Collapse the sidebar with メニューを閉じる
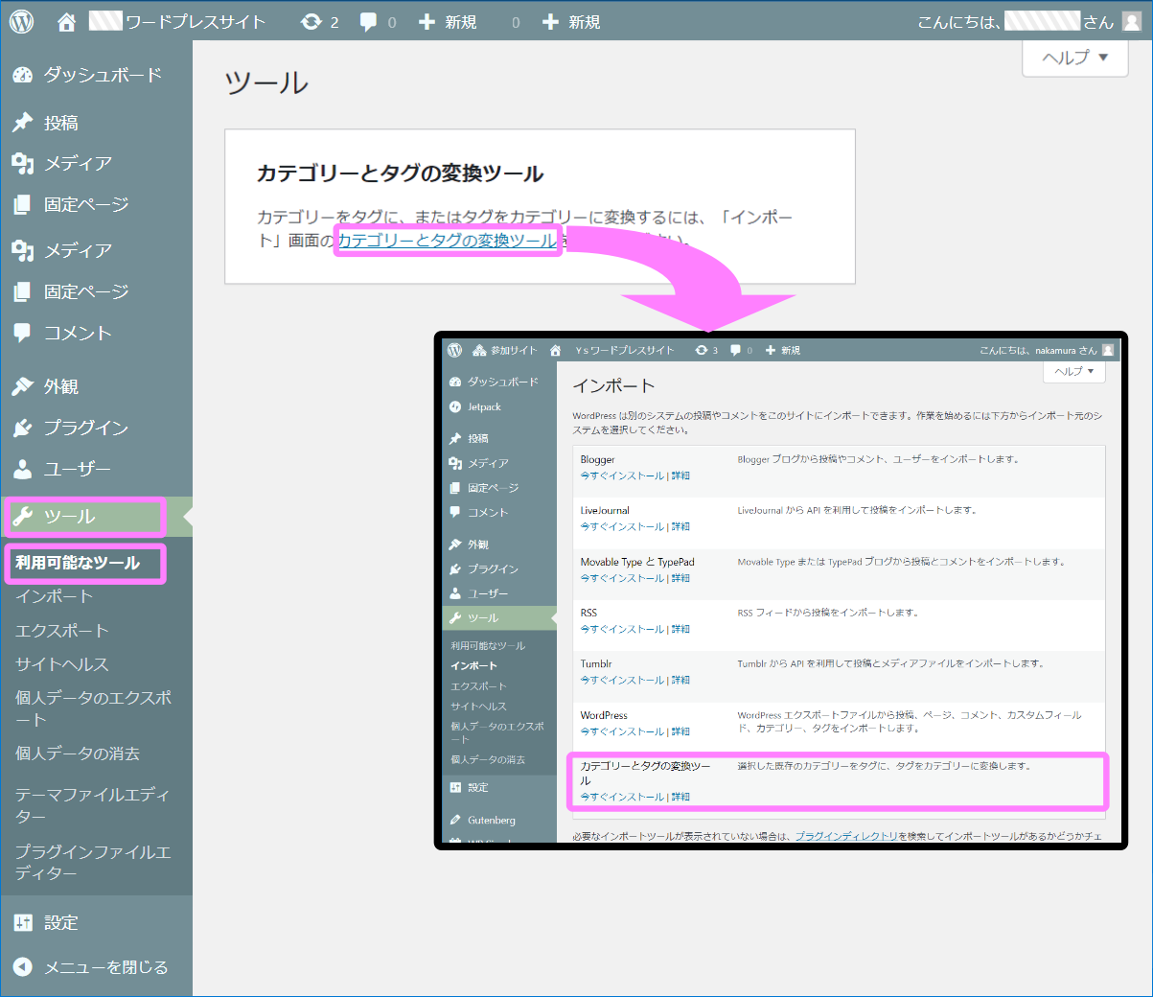This screenshot has height=997, width=1153. coord(24,966)
